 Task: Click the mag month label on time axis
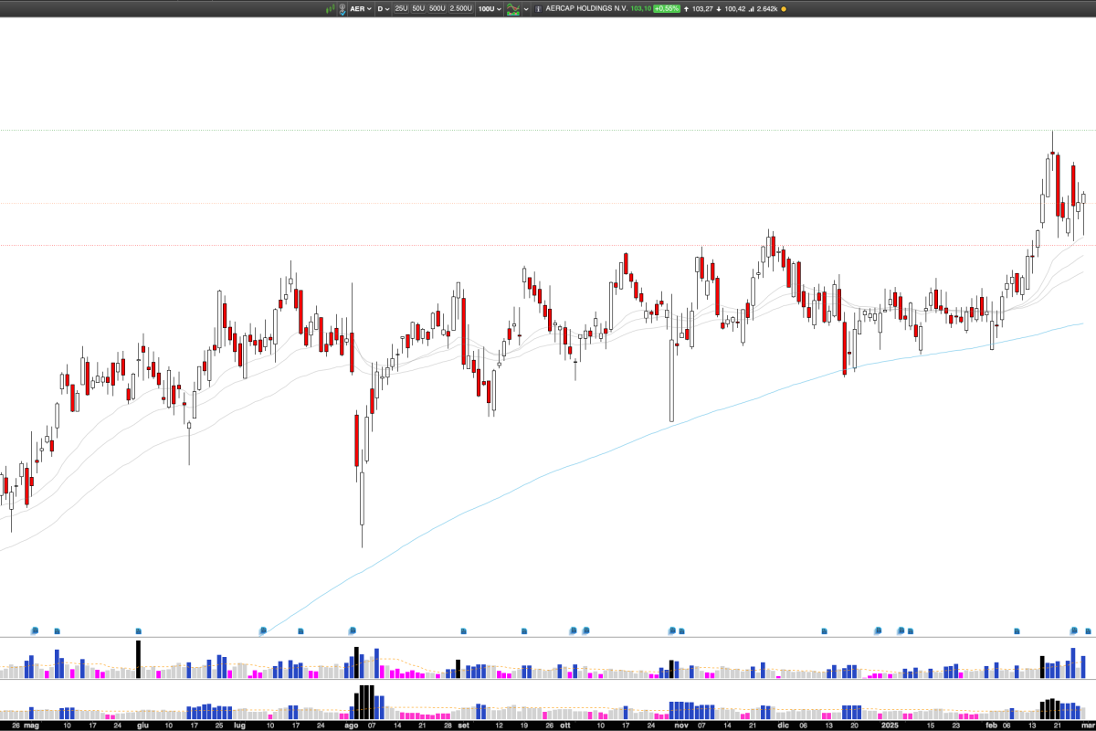click(x=32, y=725)
